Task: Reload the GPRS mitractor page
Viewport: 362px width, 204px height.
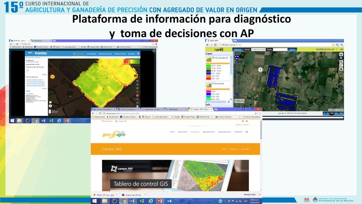Action: [x=215, y=45]
